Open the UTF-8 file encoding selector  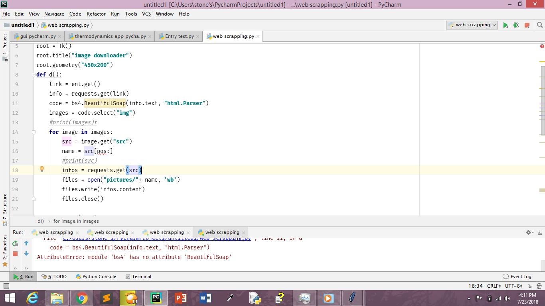tap(513, 286)
